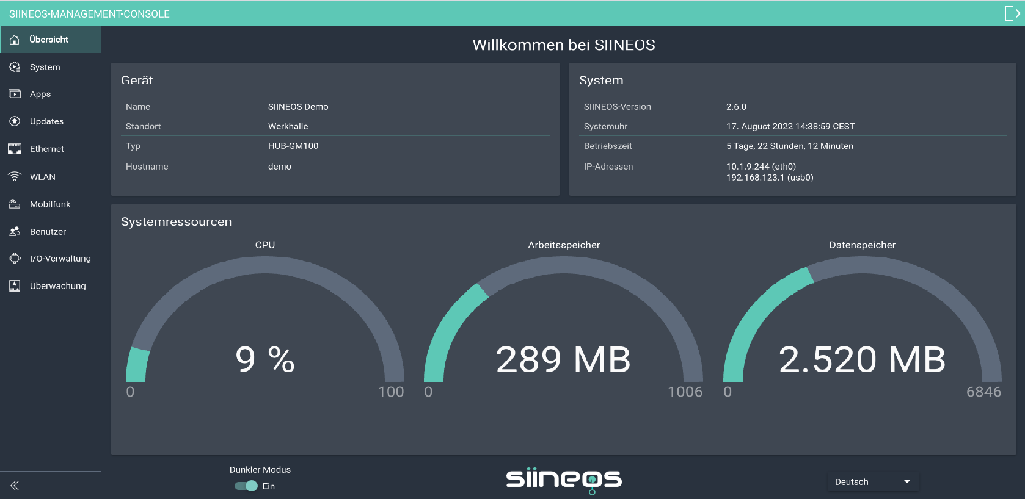This screenshot has width=1025, height=499.
Task: Toggle the Dunkler Modus switch
Action: (246, 486)
